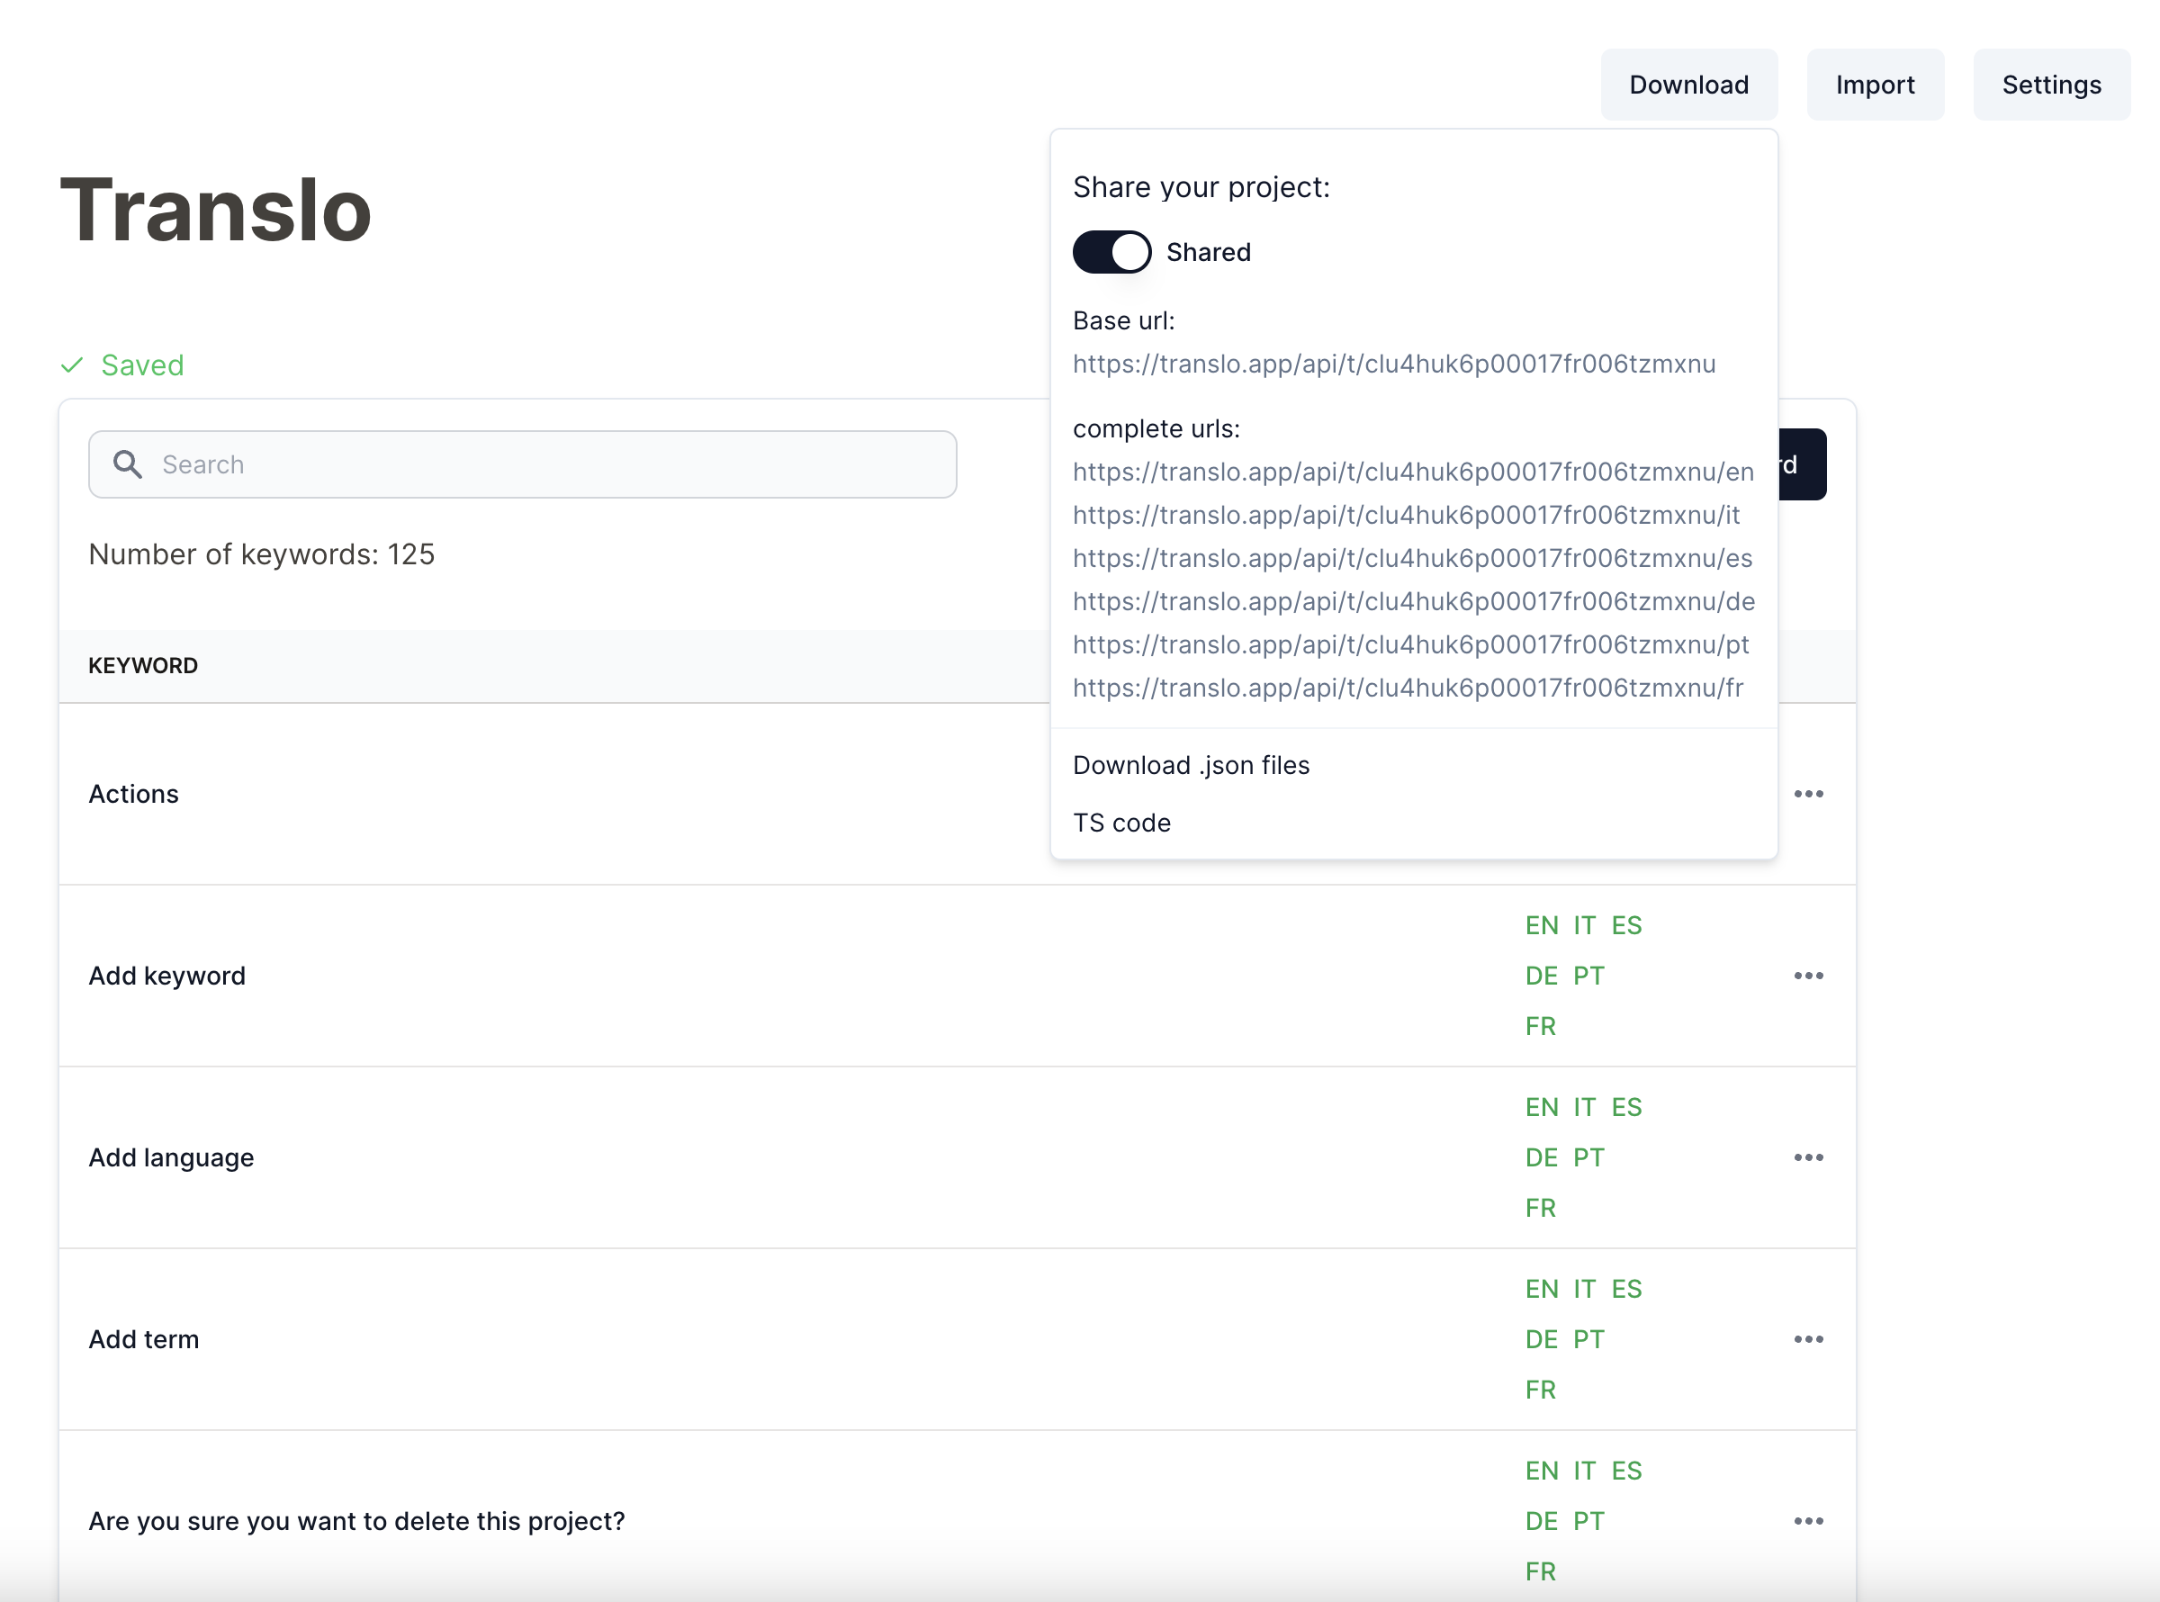This screenshot has height=1602, width=2160.
Task: Click the Add language keyword label
Action: click(x=171, y=1158)
